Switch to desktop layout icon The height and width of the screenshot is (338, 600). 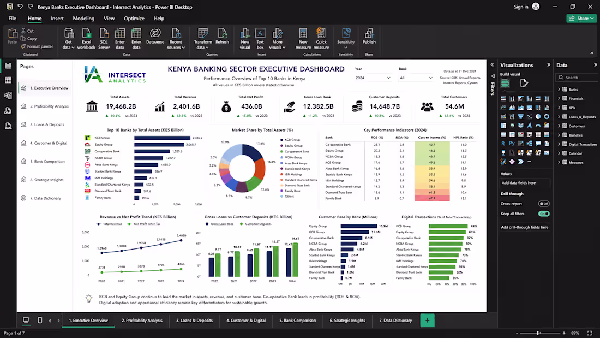pyautogui.click(x=26, y=321)
